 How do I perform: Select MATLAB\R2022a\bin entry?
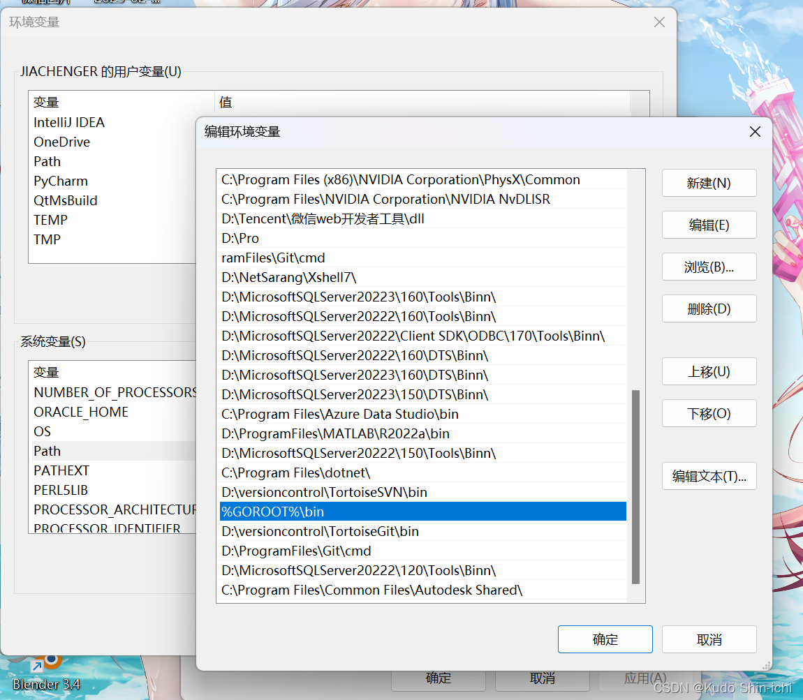click(423, 433)
